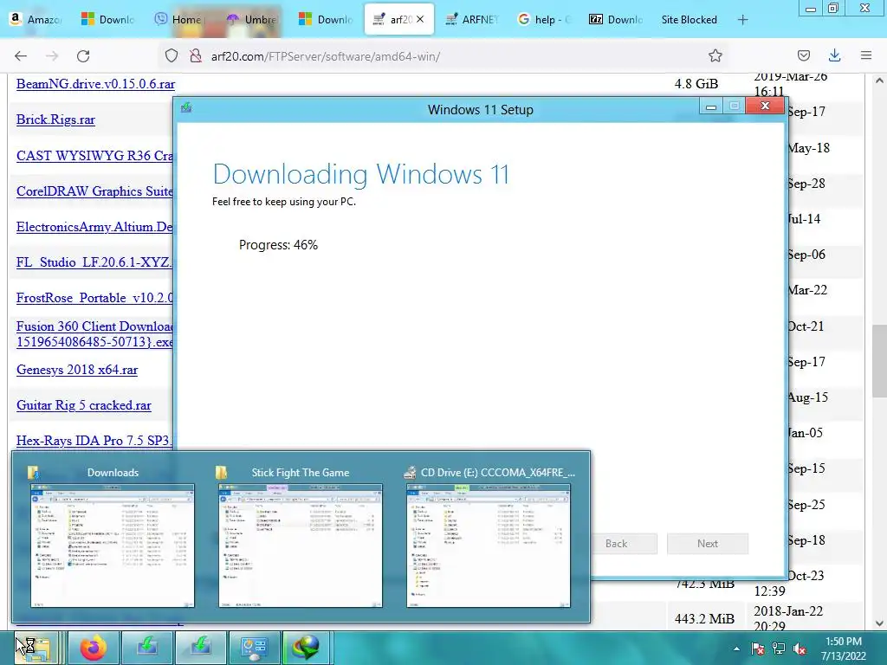This screenshot has width=887, height=665.
Task: Open the CorelDRAW Graphics Suite link
Action: tap(94, 191)
